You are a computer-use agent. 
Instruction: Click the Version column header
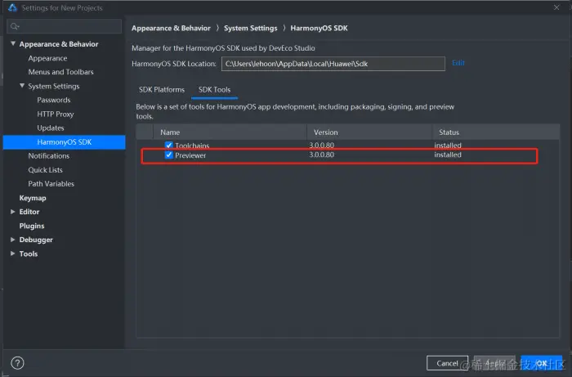click(x=369, y=132)
